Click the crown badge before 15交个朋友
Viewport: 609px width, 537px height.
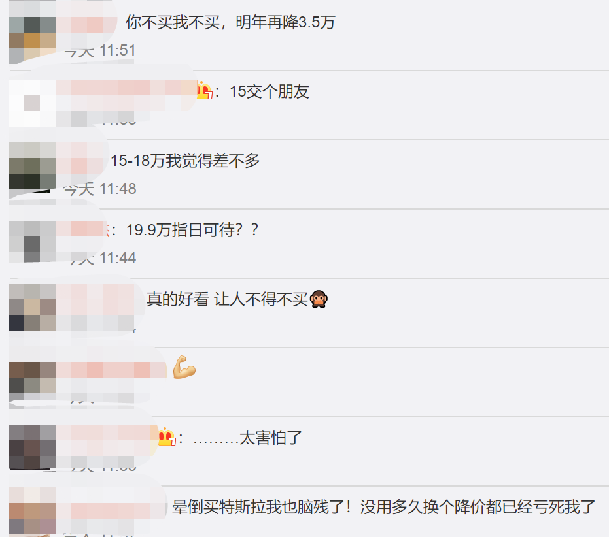coord(204,91)
